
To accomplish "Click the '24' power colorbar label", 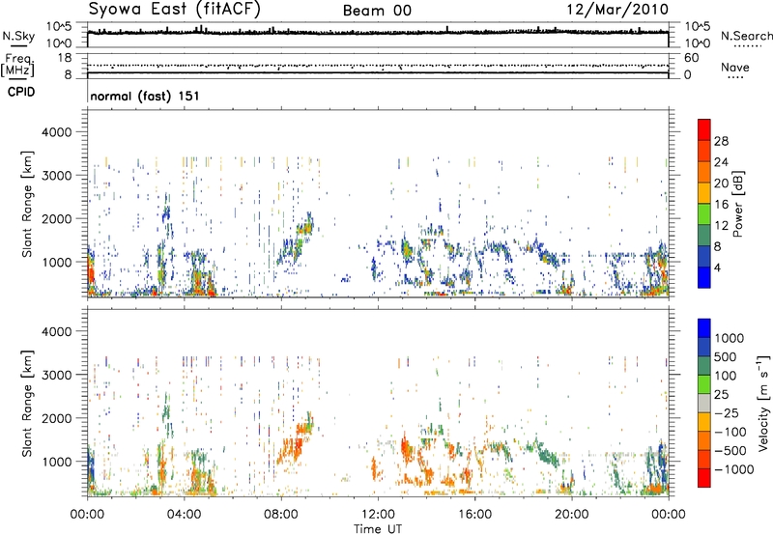I will tap(721, 162).
